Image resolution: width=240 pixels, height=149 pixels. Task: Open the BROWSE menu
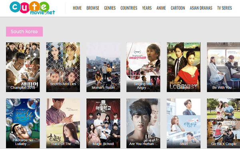(93, 8)
